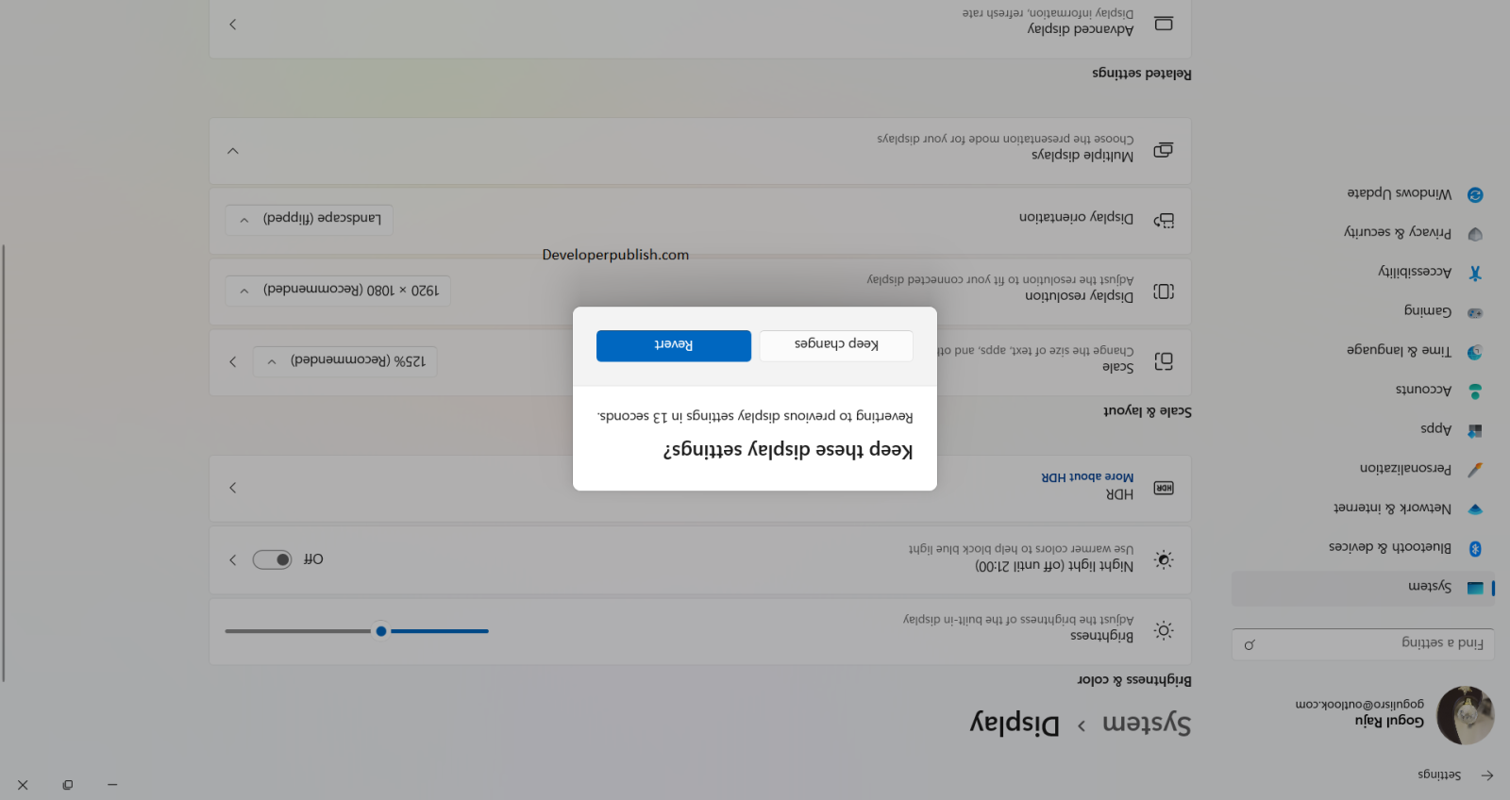This screenshot has width=1510, height=800.
Task: Click the Personalization paintbrush icon
Action: click(1475, 469)
